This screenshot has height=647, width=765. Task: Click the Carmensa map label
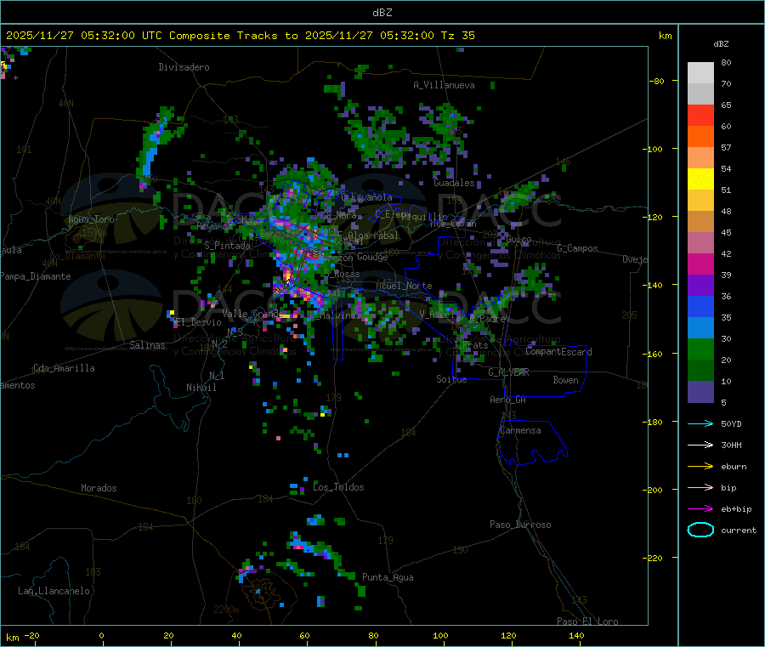(x=520, y=430)
